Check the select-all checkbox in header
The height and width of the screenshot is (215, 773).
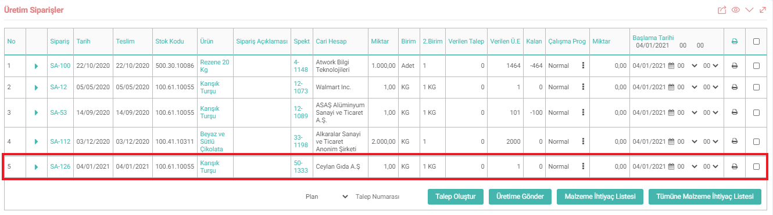[756, 41]
